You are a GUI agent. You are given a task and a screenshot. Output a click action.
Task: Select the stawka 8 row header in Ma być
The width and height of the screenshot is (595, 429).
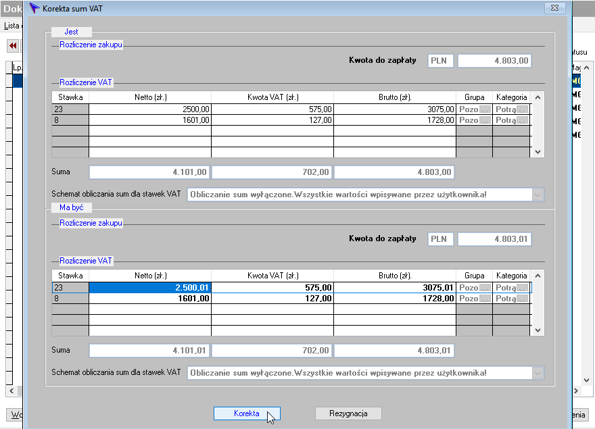coord(70,299)
